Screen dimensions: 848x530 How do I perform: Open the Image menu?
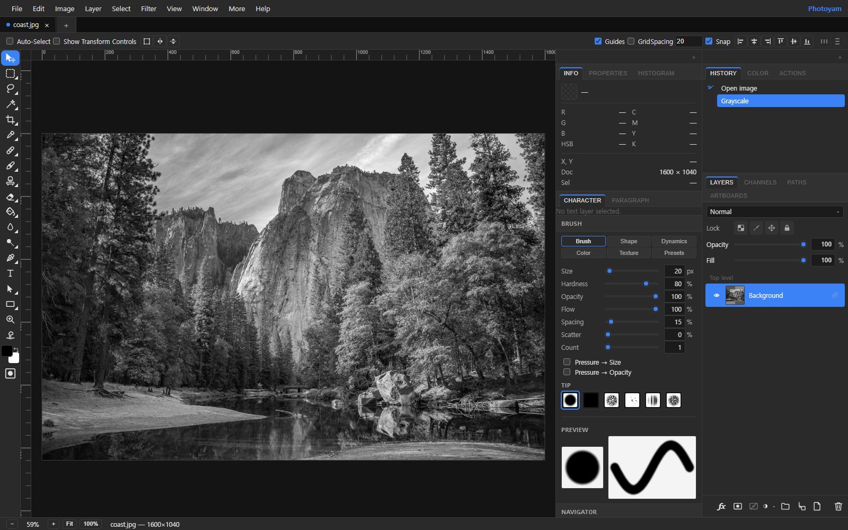(x=65, y=8)
